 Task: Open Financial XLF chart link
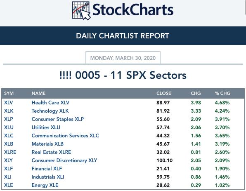click(x=47, y=169)
